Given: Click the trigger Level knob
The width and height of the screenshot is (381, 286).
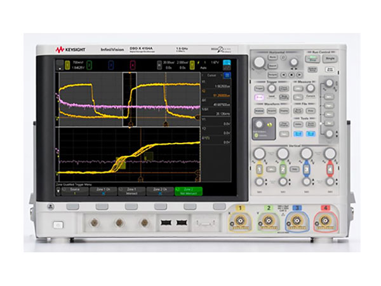Looking at the screenshot, I should tap(271, 88).
